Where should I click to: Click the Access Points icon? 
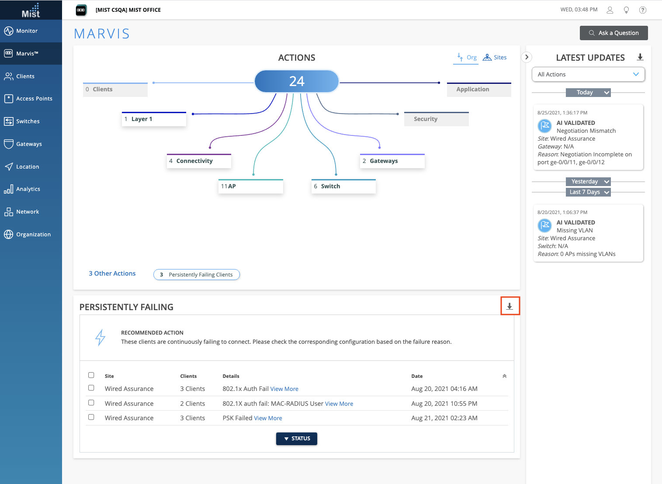pyautogui.click(x=8, y=99)
